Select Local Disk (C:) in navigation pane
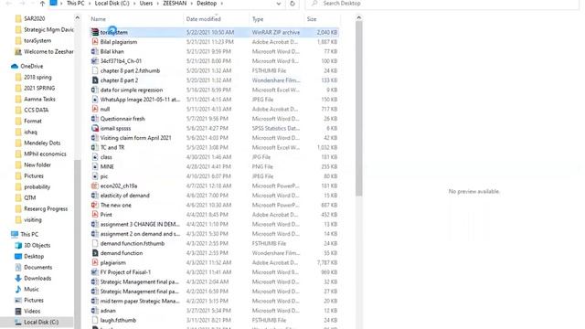The height and width of the screenshot is (329, 585). (x=41, y=323)
